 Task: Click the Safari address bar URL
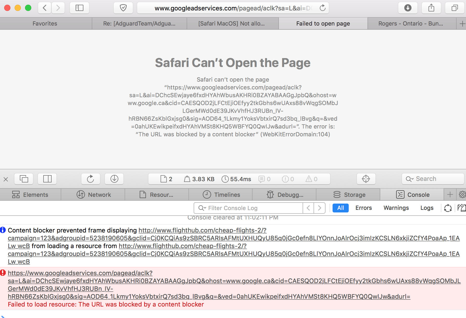[x=233, y=8]
